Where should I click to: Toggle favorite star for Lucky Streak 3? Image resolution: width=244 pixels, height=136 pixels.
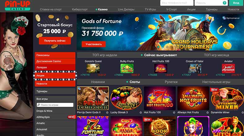pyautogui.click(x=141, y=112)
